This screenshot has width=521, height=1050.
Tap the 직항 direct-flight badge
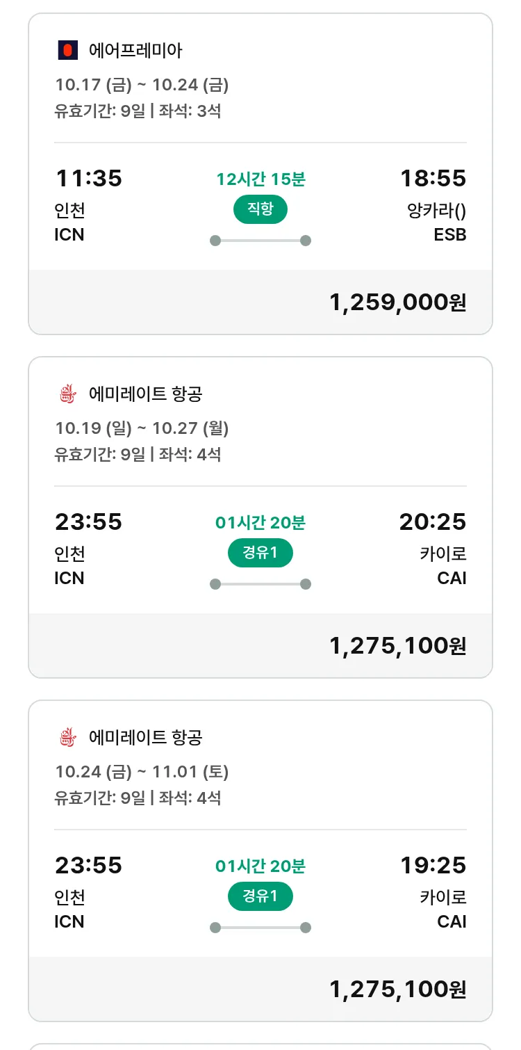pos(260,209)
